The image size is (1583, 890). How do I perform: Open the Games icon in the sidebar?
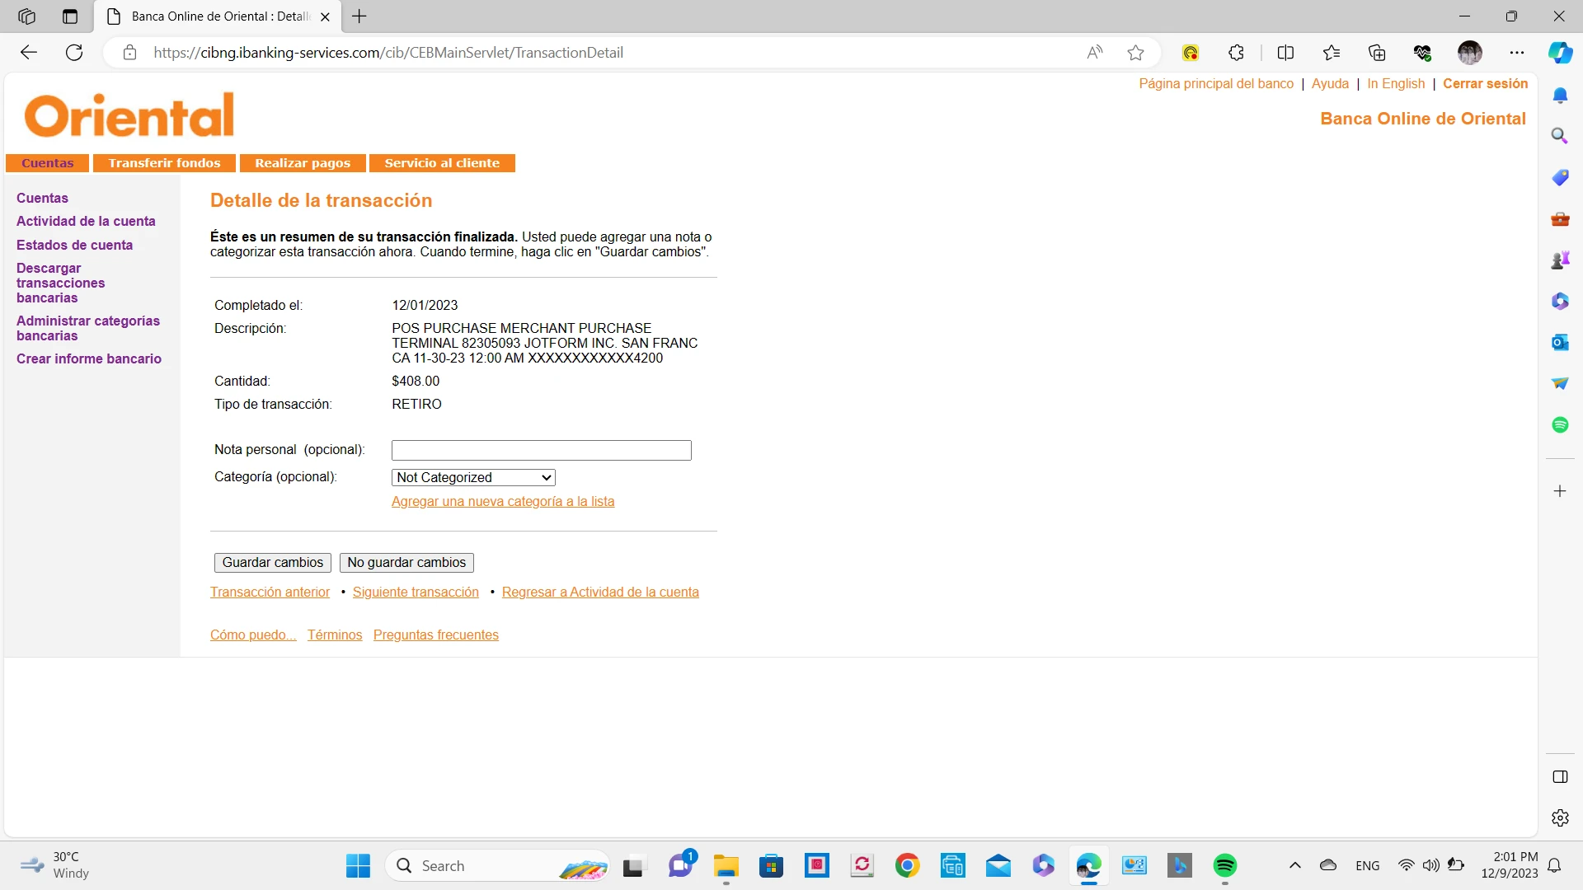point(1560,259)
